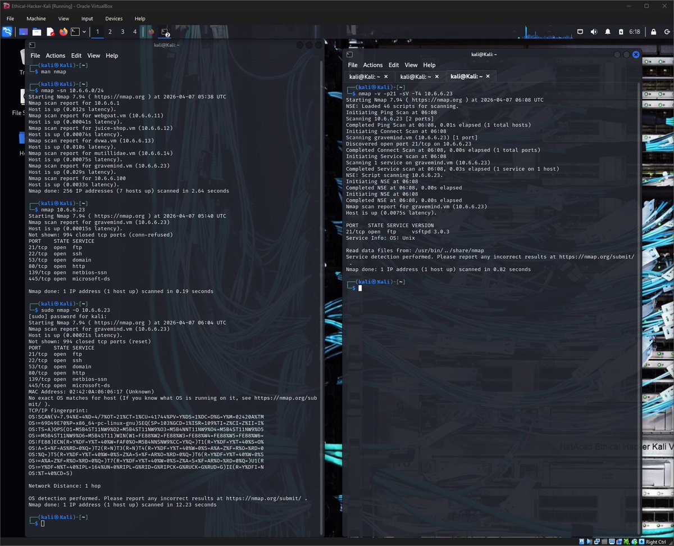Click the battery power manager icon
The width and height of the screenshot is (674, 546).
(621, 32)
